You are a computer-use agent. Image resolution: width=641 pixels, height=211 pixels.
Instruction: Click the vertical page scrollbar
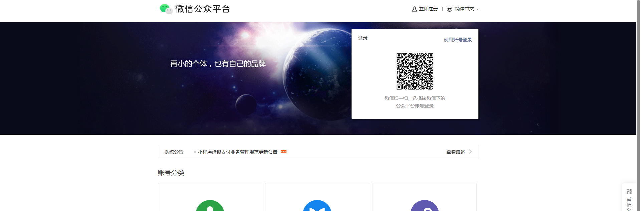click(638, 100)
